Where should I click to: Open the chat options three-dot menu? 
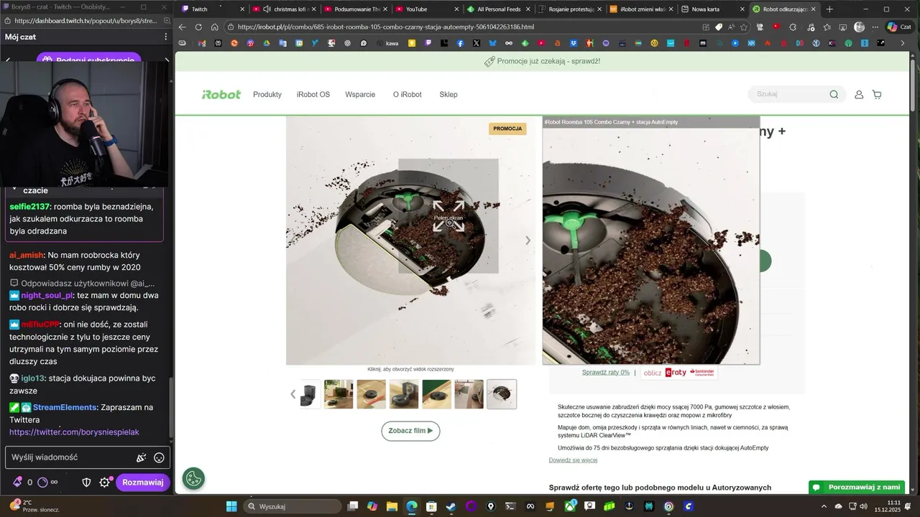(166, 37)
